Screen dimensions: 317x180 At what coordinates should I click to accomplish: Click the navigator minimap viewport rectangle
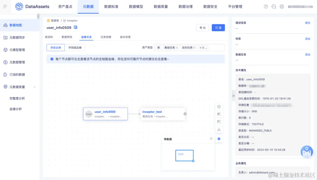184,155
